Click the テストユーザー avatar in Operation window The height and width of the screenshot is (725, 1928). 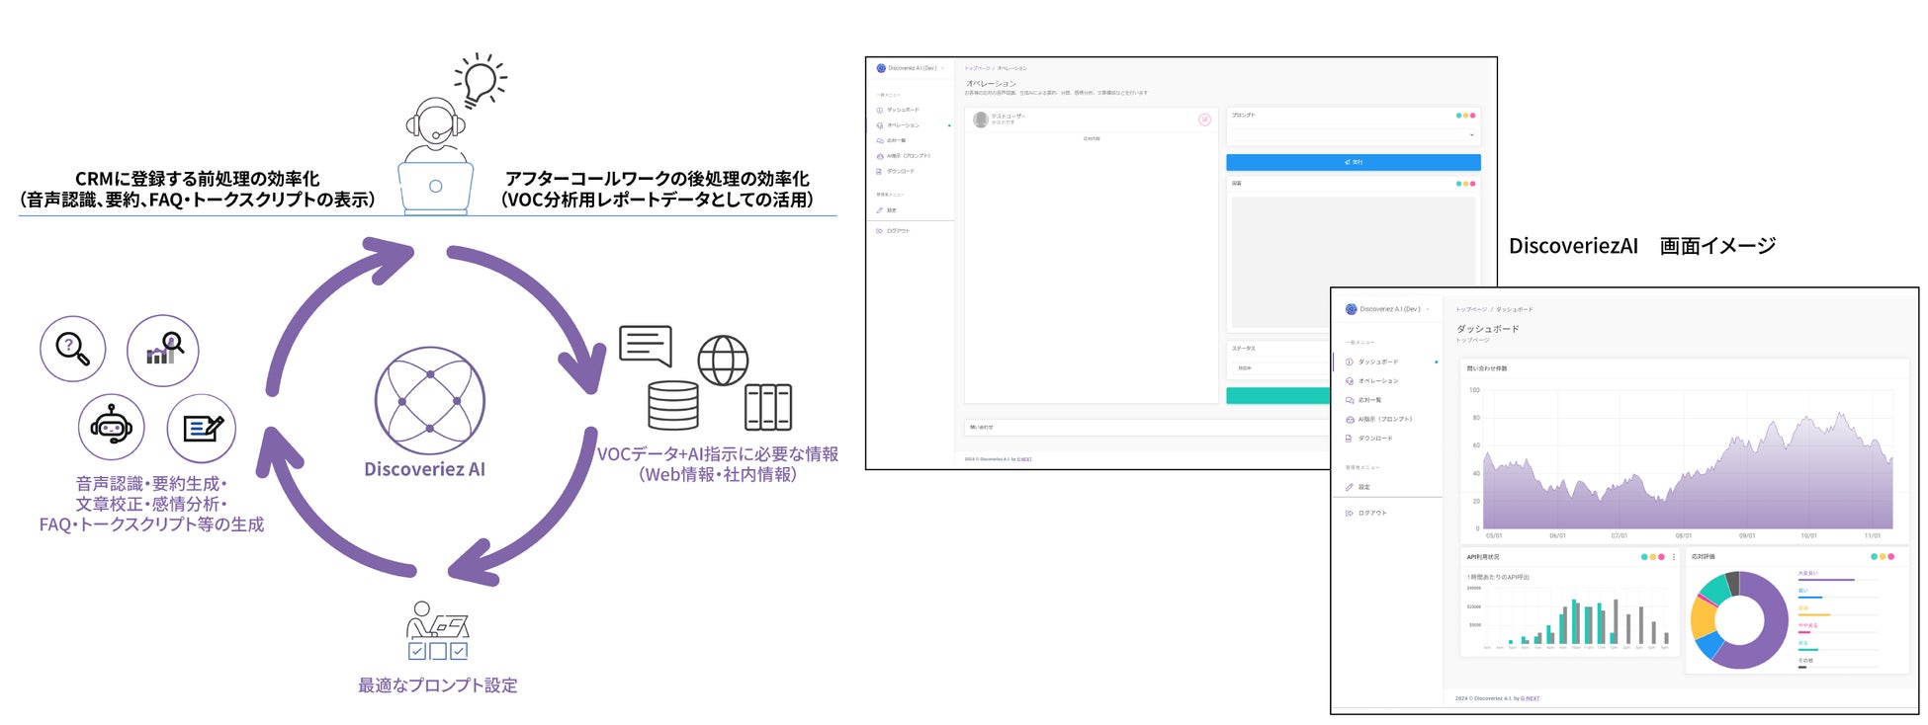980,120
